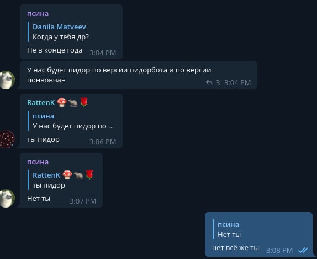Open the reply thread icon with count 3

tap(209, 82)
